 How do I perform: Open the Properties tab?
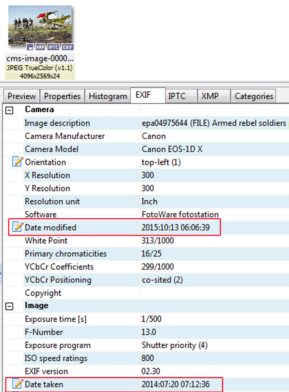62,96
